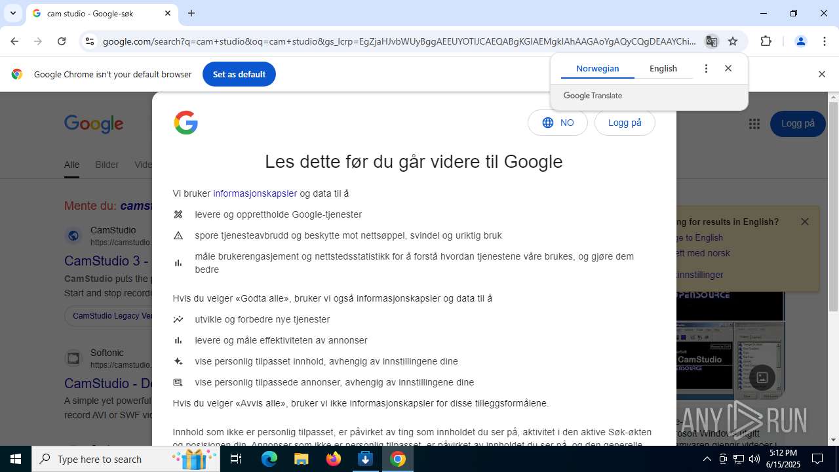This screenshot has height=472, width=839.
Task: Open Translate options three-dot menu
Action: click(x=706, y=68)
